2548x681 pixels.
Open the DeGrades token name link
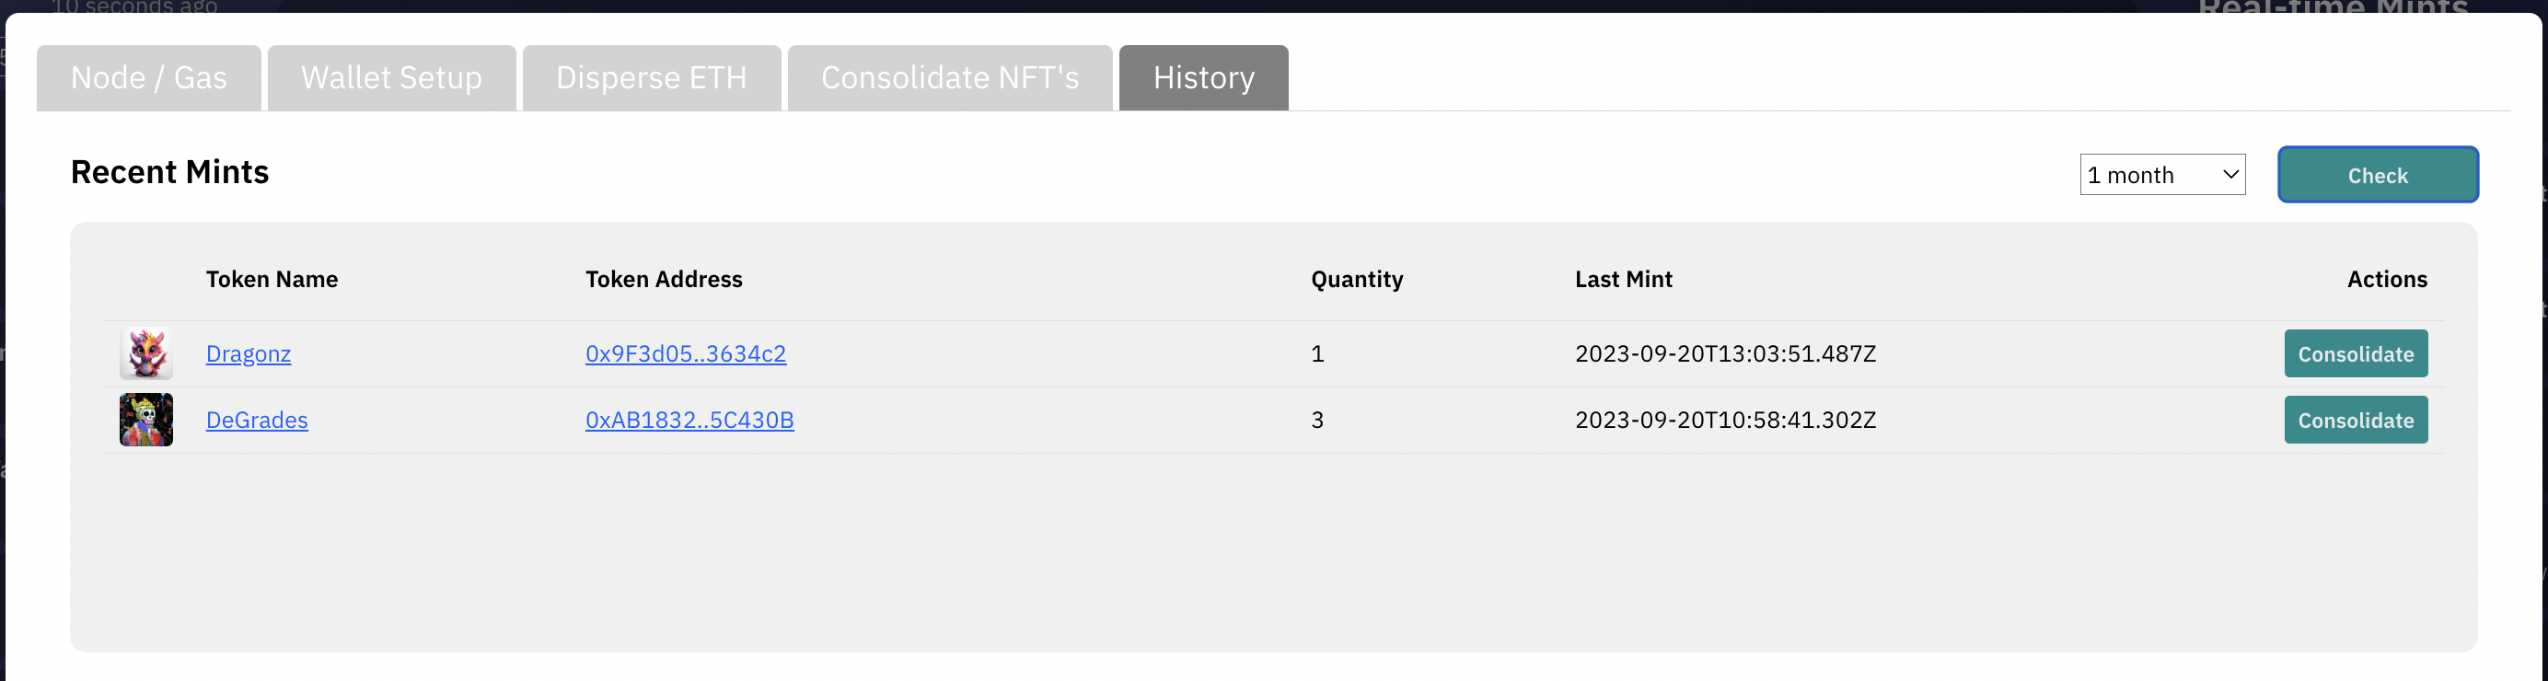point(257,420)
